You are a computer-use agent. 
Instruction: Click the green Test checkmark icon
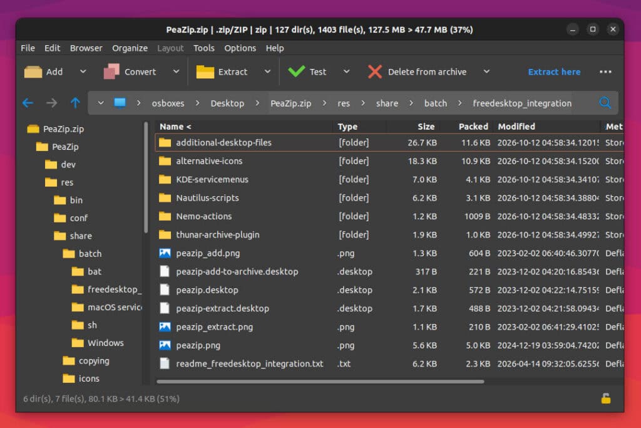(x=296, y=71)
